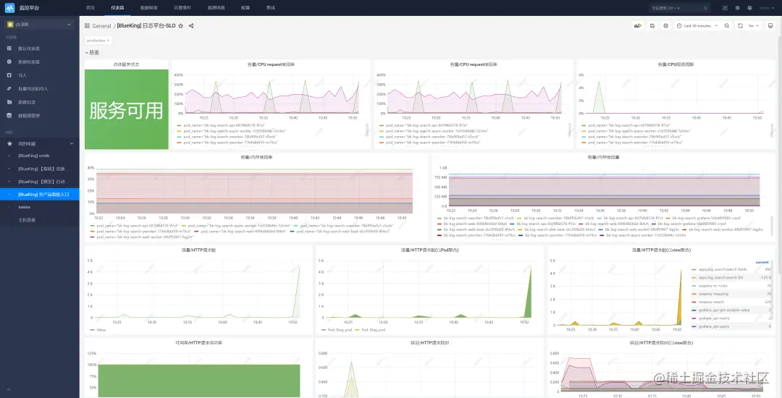
Task: Open the 集成 top navigation tab
Action: tap(271, 8)
